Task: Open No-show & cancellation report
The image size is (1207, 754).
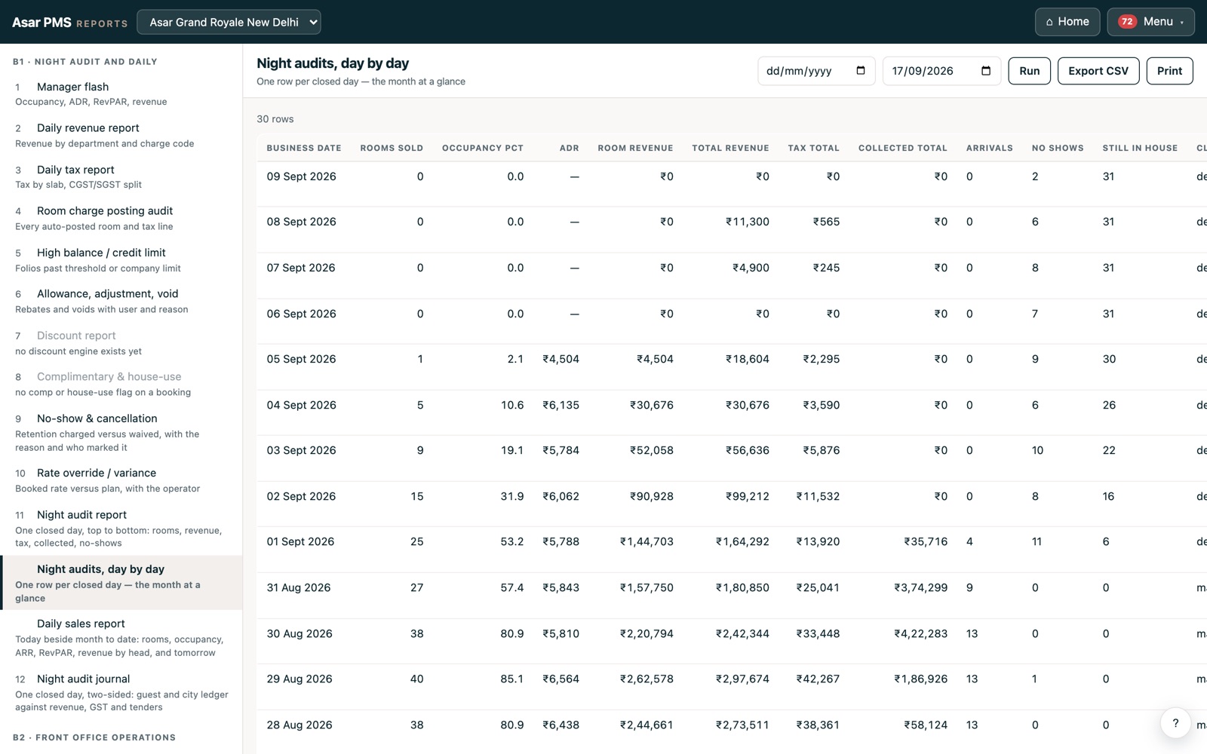Action: (x=121, y=432)
